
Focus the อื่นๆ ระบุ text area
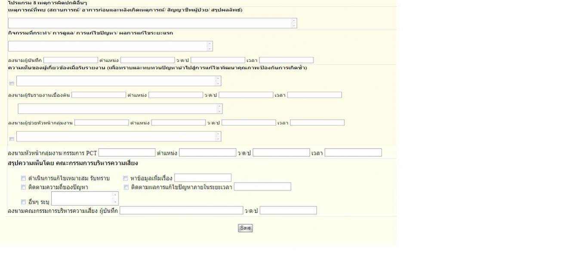85,198
